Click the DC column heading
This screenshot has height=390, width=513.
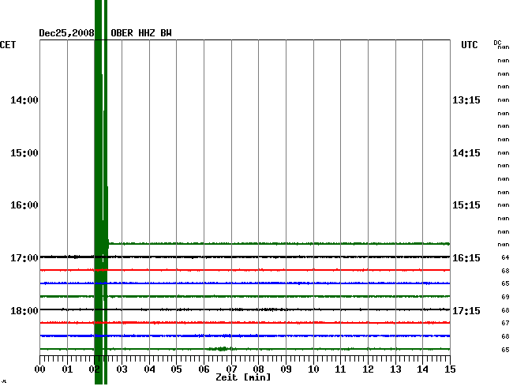[497, 43]
